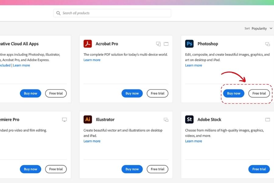Open the Learn more link for Illustrator
This screenshot has height=183, width=274.
pos(92,141)
